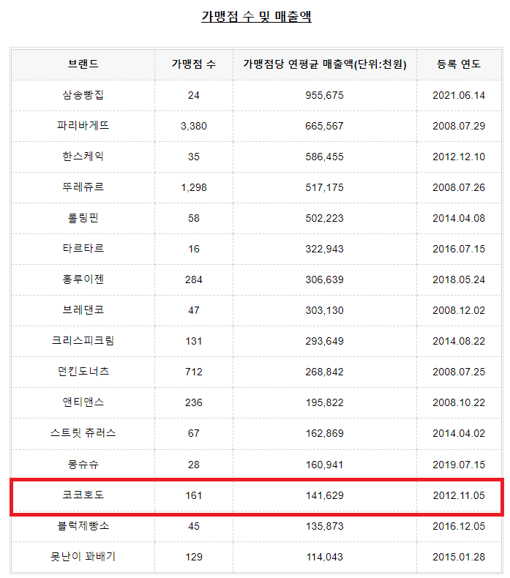The image size is (510, 578).
Task: Click the date 2014.04.08
Action: click(459, 218)
